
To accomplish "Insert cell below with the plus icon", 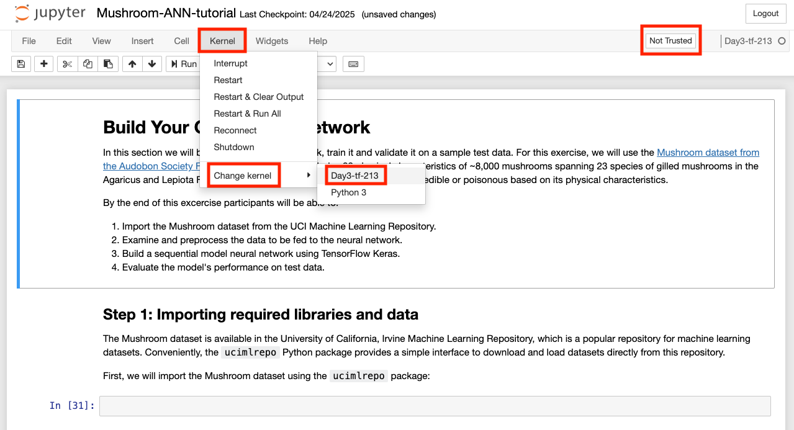I will click(43, 64).
